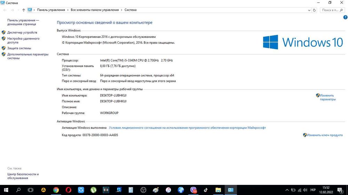
Task: Expand chevron after 'Все элементы панели управления'
Action: click(x=121, y=10)
